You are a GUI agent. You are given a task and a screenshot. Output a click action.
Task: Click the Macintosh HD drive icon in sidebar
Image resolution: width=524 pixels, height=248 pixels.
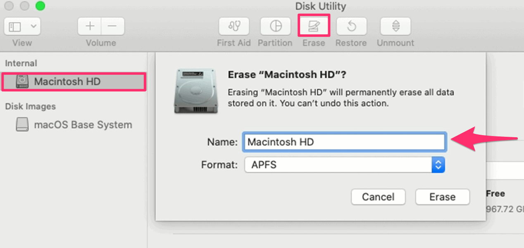[x=22, y=81]
